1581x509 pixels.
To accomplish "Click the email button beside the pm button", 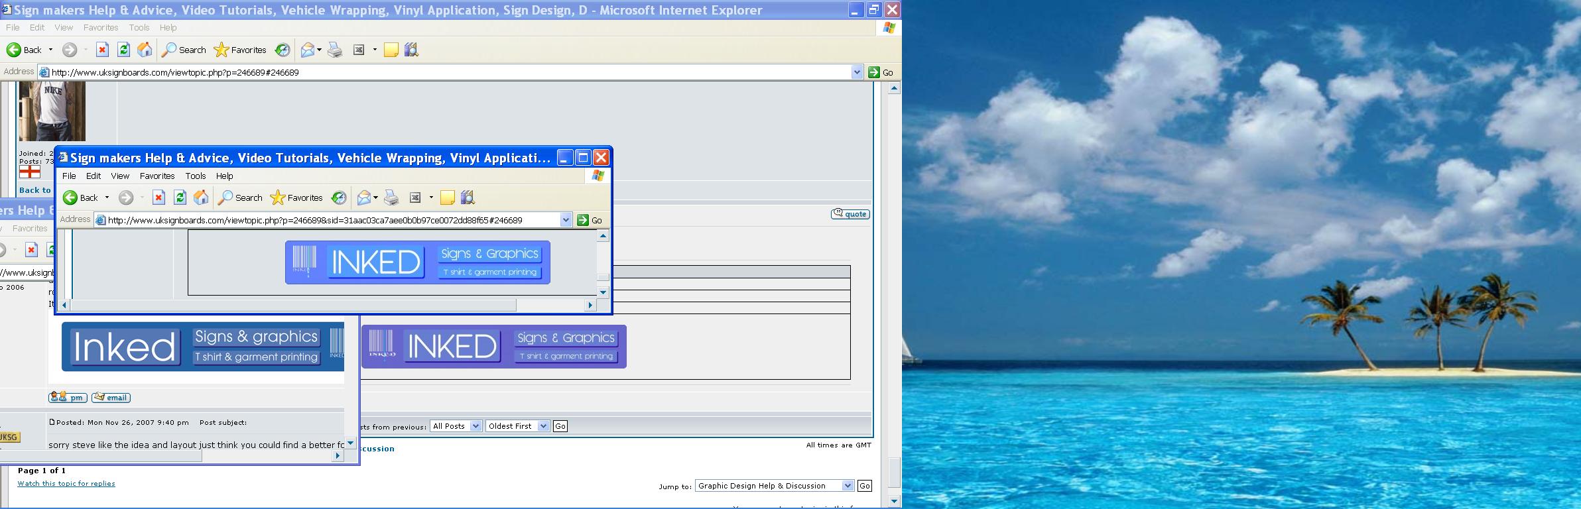I will (111, 398).
